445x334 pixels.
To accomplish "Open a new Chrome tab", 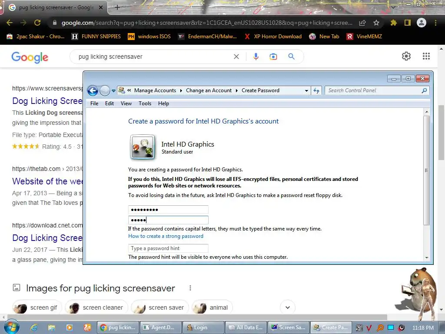I will click(117, 7).
